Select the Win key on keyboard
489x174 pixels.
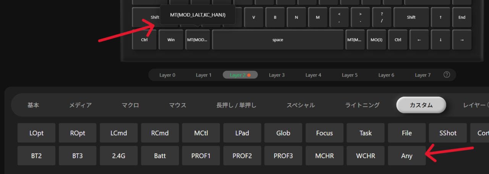[x=171, y=40]
